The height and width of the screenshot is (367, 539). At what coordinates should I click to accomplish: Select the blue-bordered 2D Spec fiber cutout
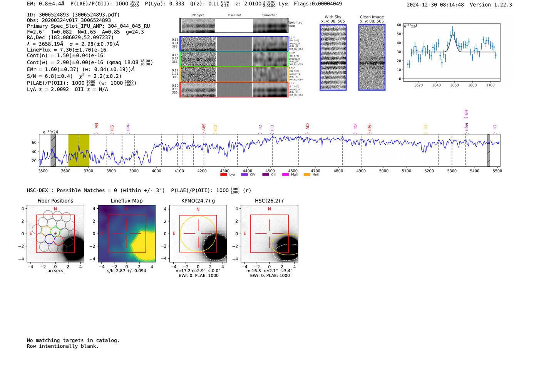click(198, 44)
